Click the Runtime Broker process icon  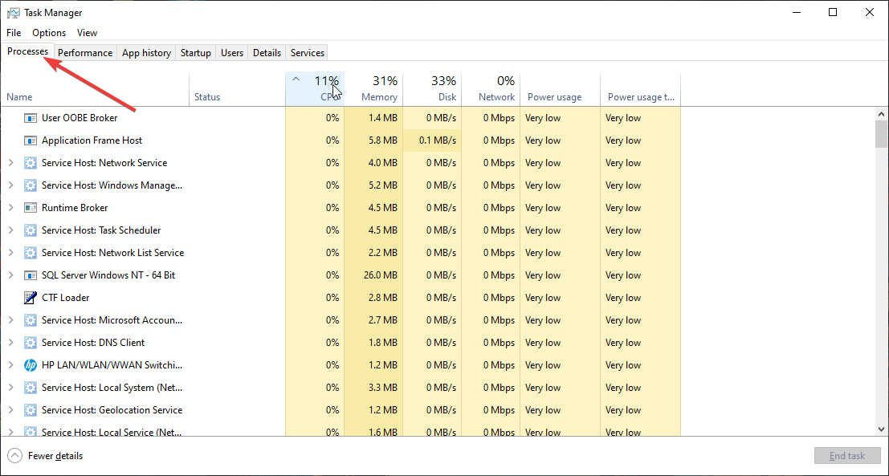click(x=31, y=208)
